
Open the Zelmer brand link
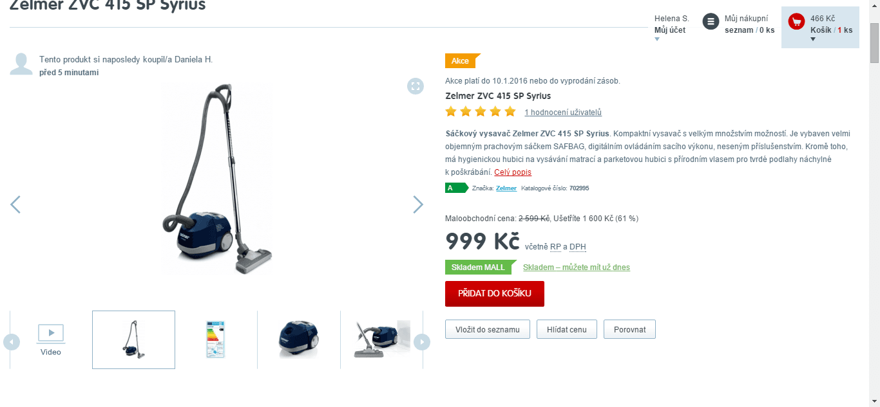click(506, 188)
